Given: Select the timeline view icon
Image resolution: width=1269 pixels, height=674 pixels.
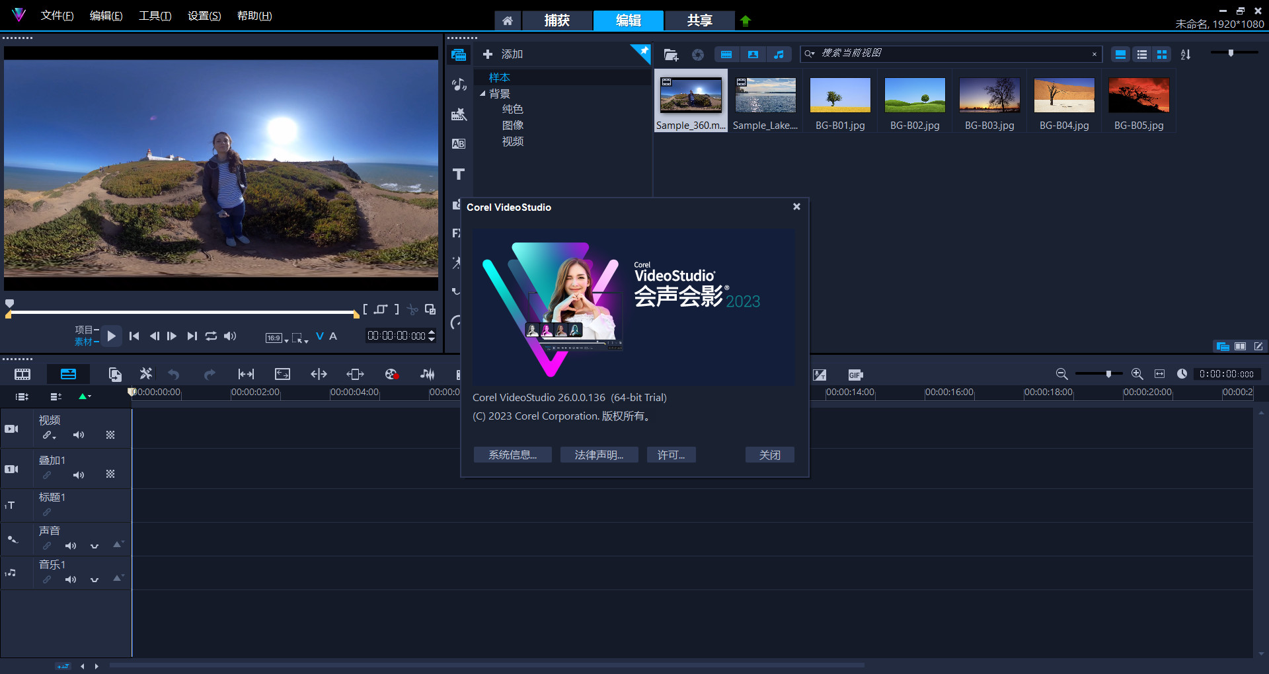Looking at the screenshot, I should (68, 375).
